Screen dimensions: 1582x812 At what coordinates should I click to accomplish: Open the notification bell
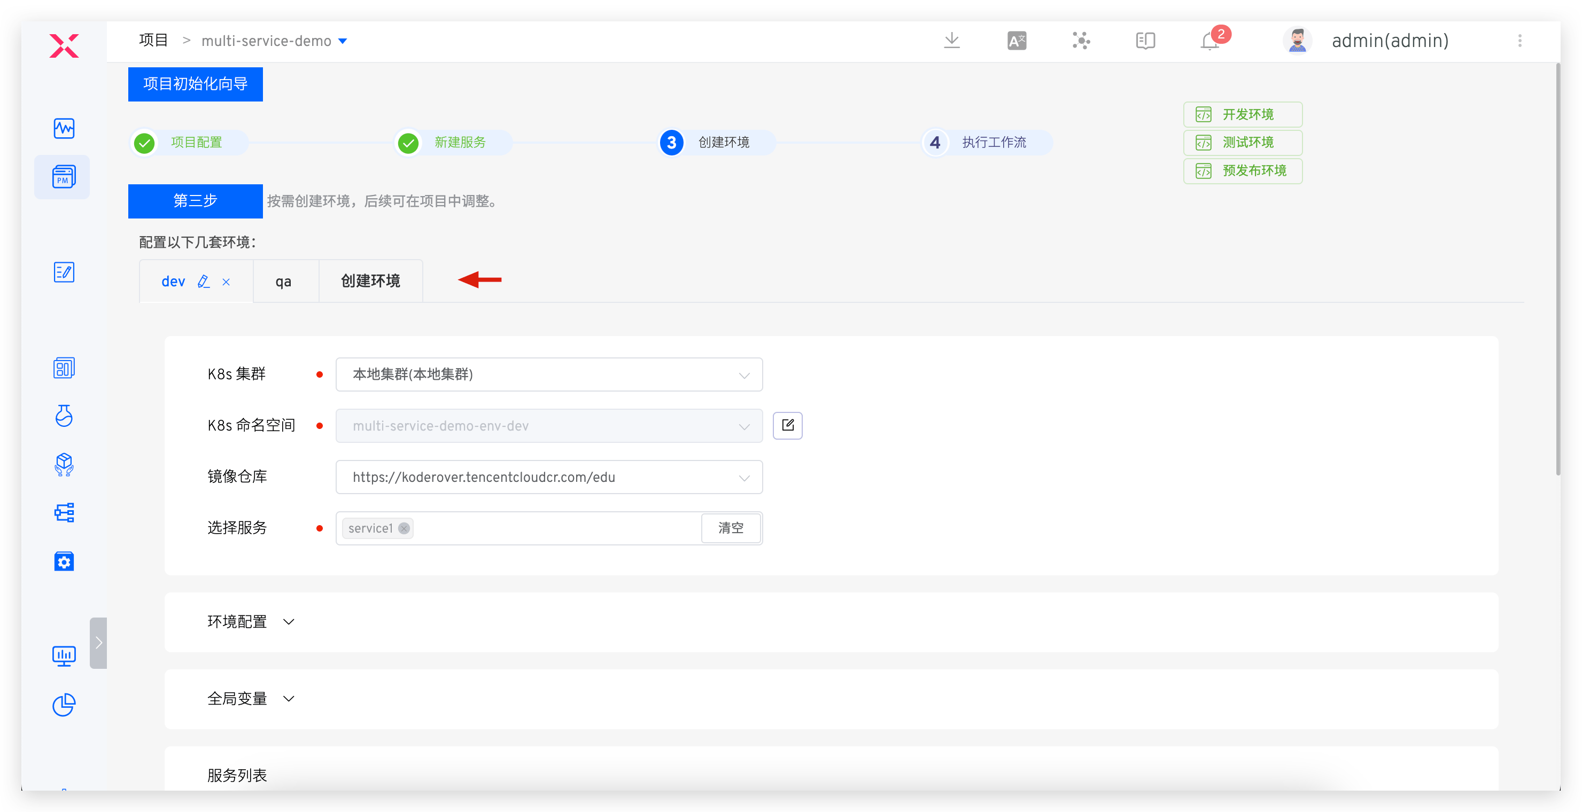pyautogui.click(x=1209, y=41)
